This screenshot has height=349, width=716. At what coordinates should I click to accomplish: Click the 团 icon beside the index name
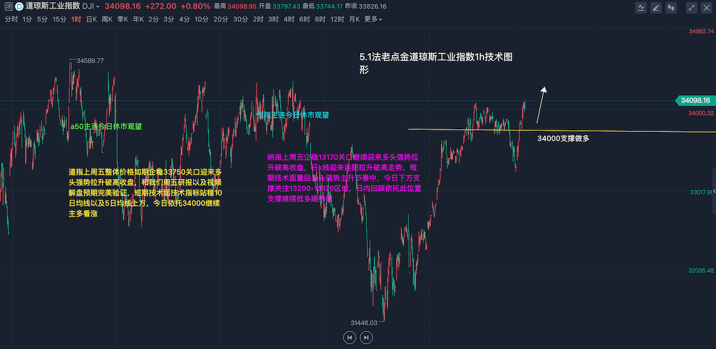tap(7, 7)
